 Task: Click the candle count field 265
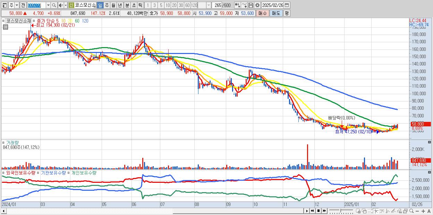217,5
